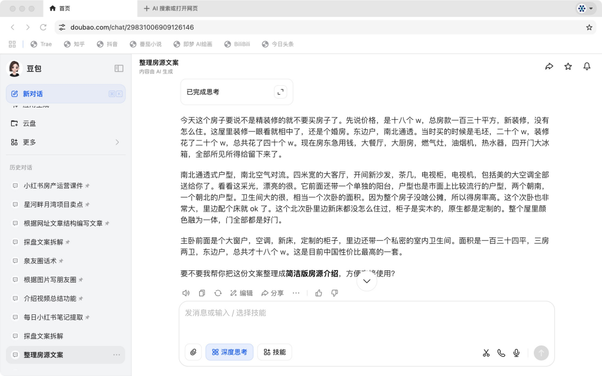This screenshot has width=602, height=376.
Task: Play the reply aloud via speaker icon
Action: (x=186, y=293)
